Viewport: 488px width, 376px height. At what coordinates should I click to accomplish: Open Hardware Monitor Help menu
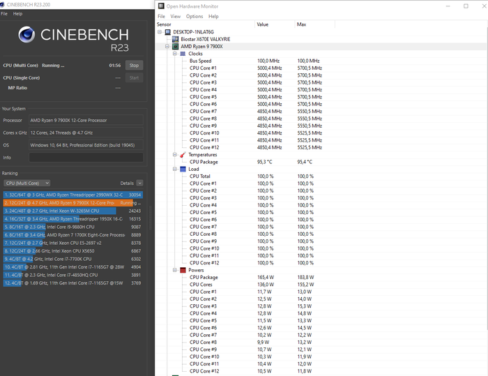point(213,16)
